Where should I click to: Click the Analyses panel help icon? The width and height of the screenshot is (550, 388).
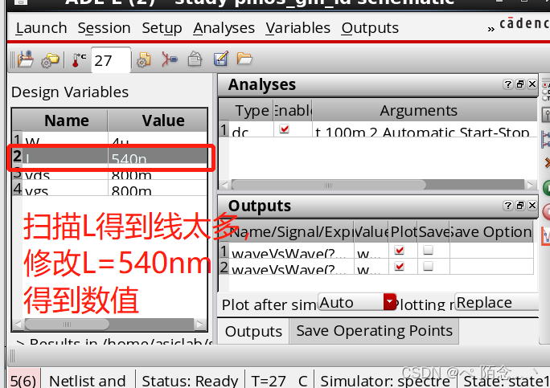(507, 84)
